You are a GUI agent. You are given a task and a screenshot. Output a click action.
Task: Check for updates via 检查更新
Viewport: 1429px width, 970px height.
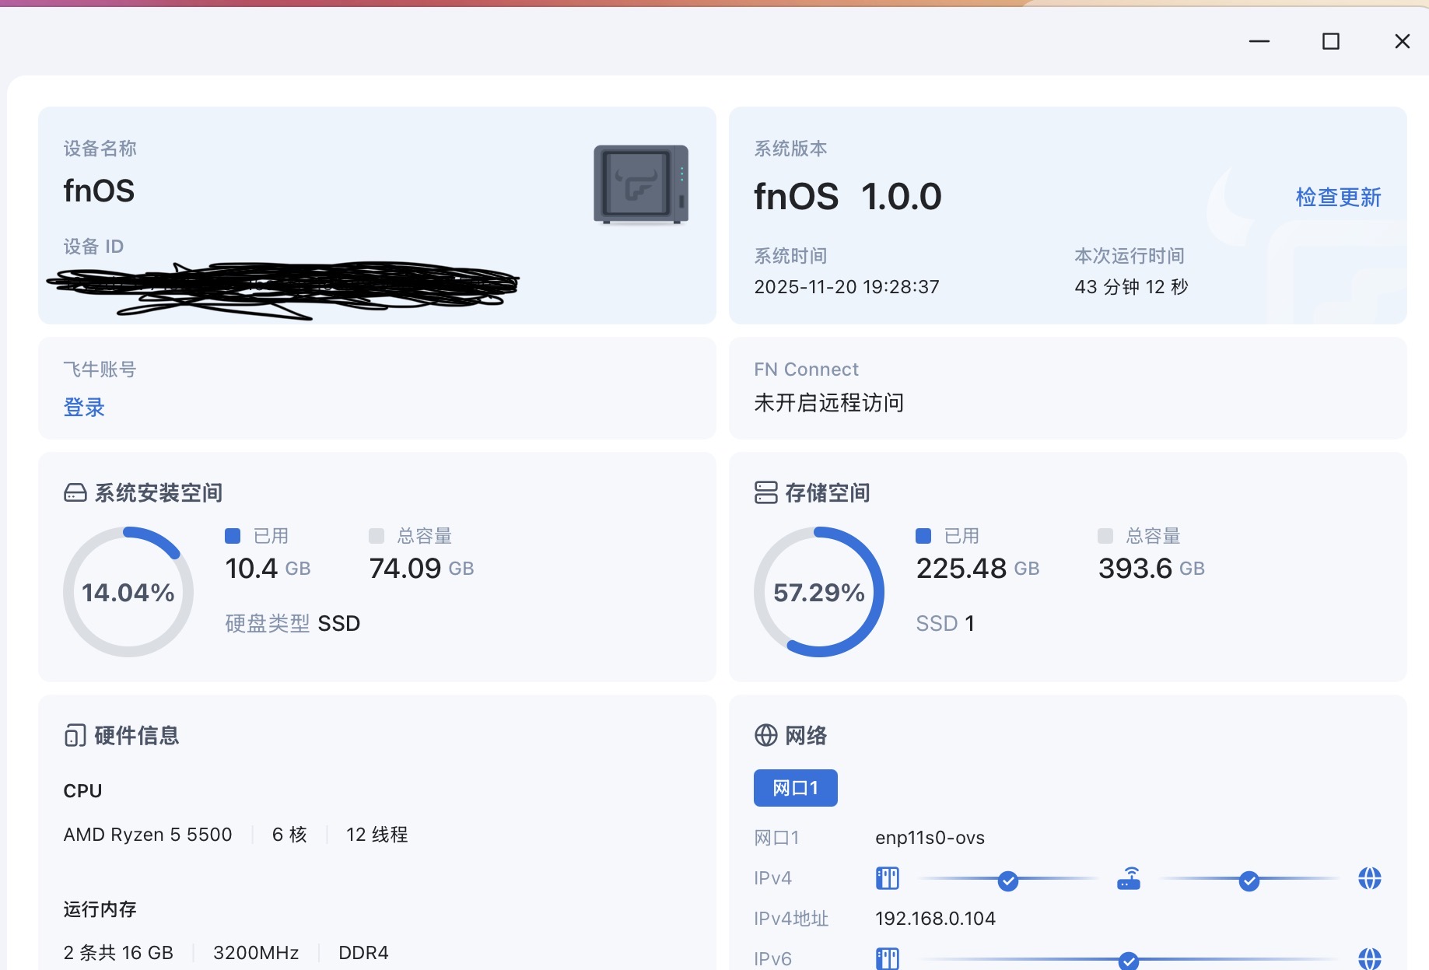pyautogui.click(x=1339, y=198)
